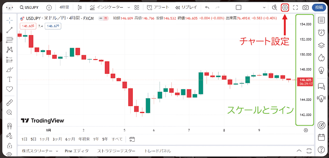Open the トレードパネル tab

[158, 151]
